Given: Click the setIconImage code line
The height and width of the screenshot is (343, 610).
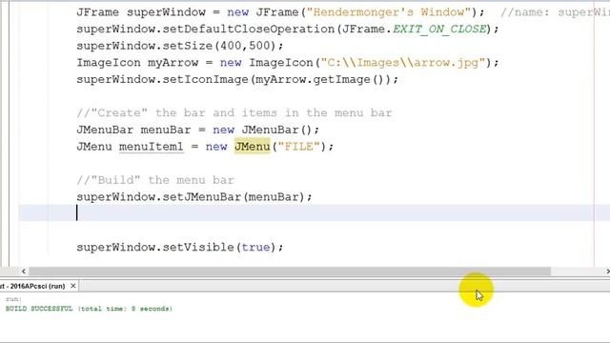Looking at the screenshot, I should (237, 80).
